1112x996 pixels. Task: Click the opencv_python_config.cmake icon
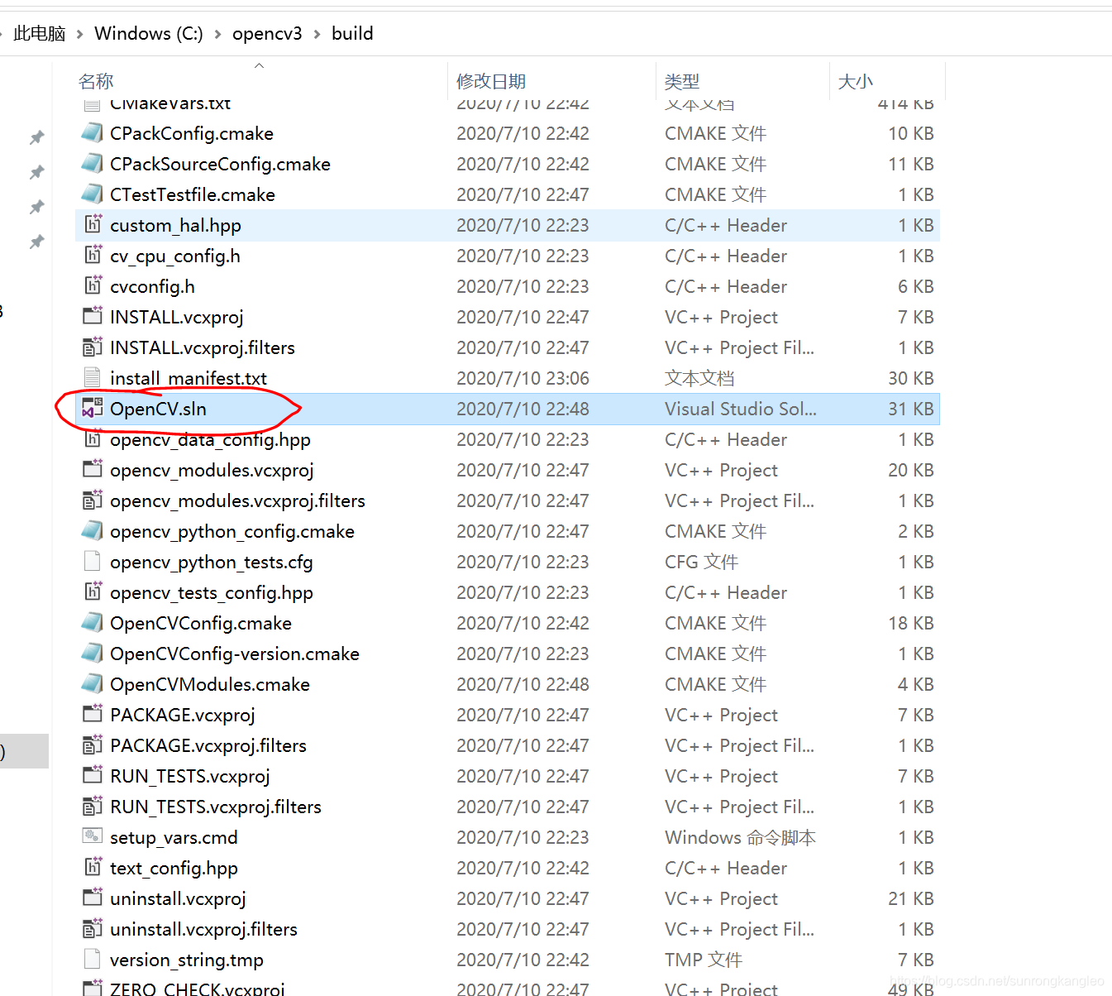click(93, 531)
